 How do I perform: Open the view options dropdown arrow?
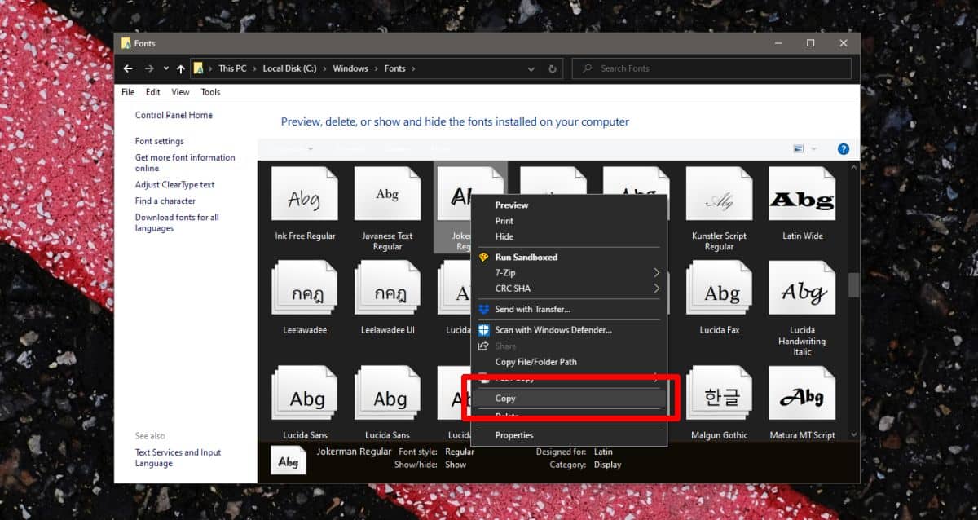point(813,149)
